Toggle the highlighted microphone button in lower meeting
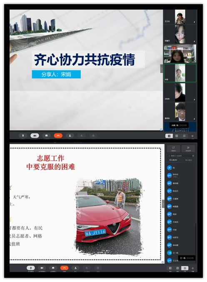The width and height of the screenshot is (207, 282). [x=31, y=268]
